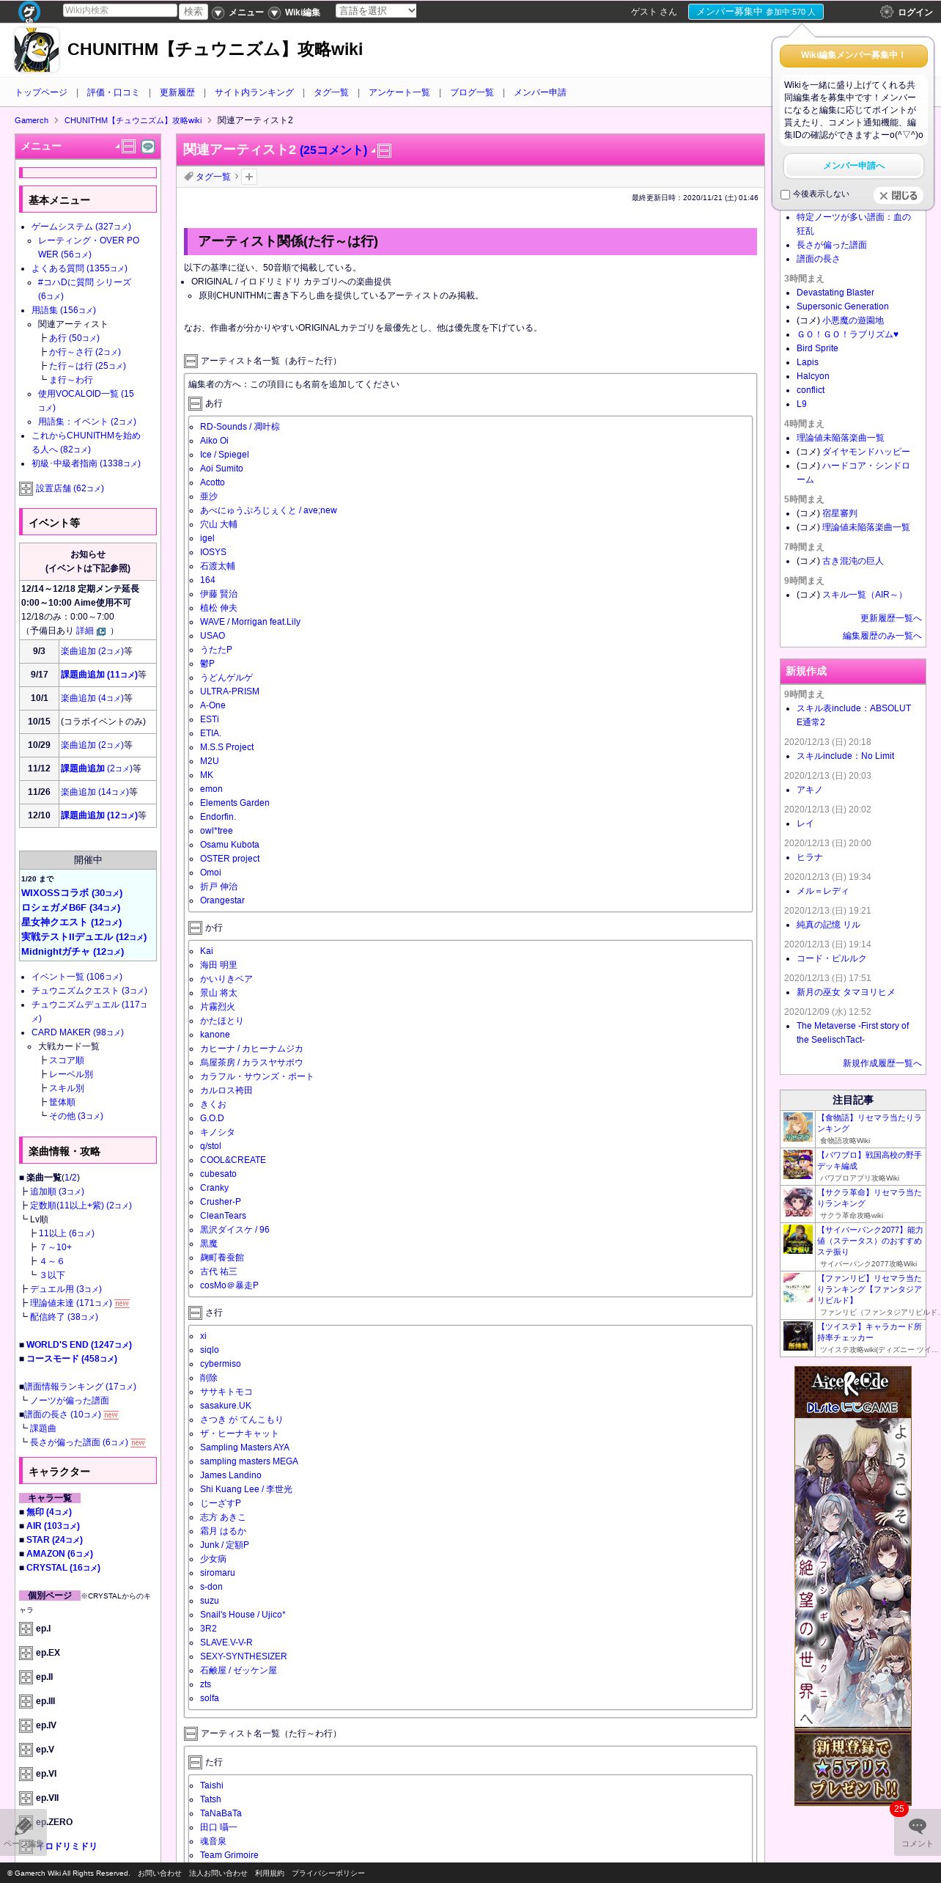
Task: Open サクラ革命 リセマラ article thumbnail
Action: (798, 1203)
